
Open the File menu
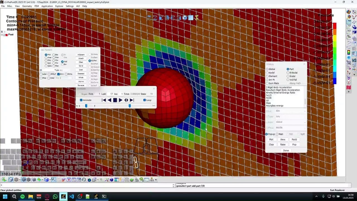(3, 6)
